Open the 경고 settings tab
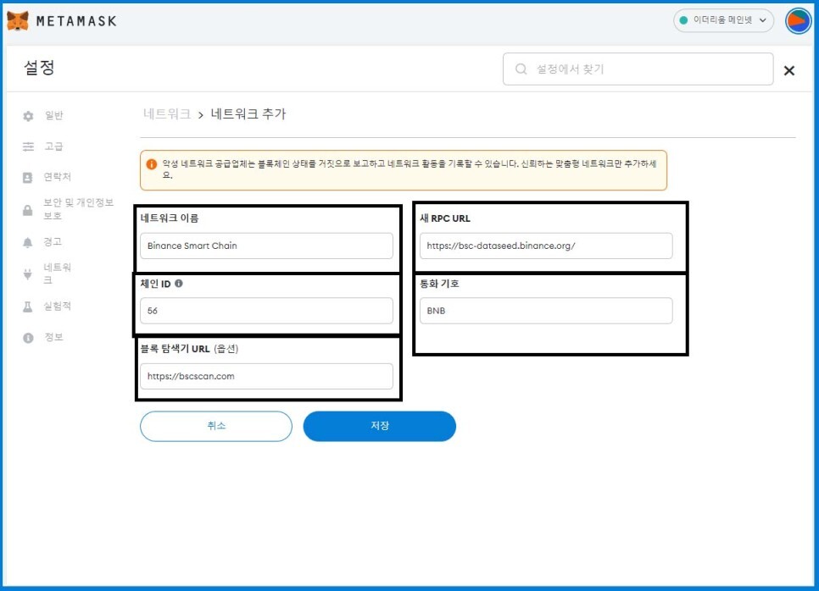 tap(53, 241)
